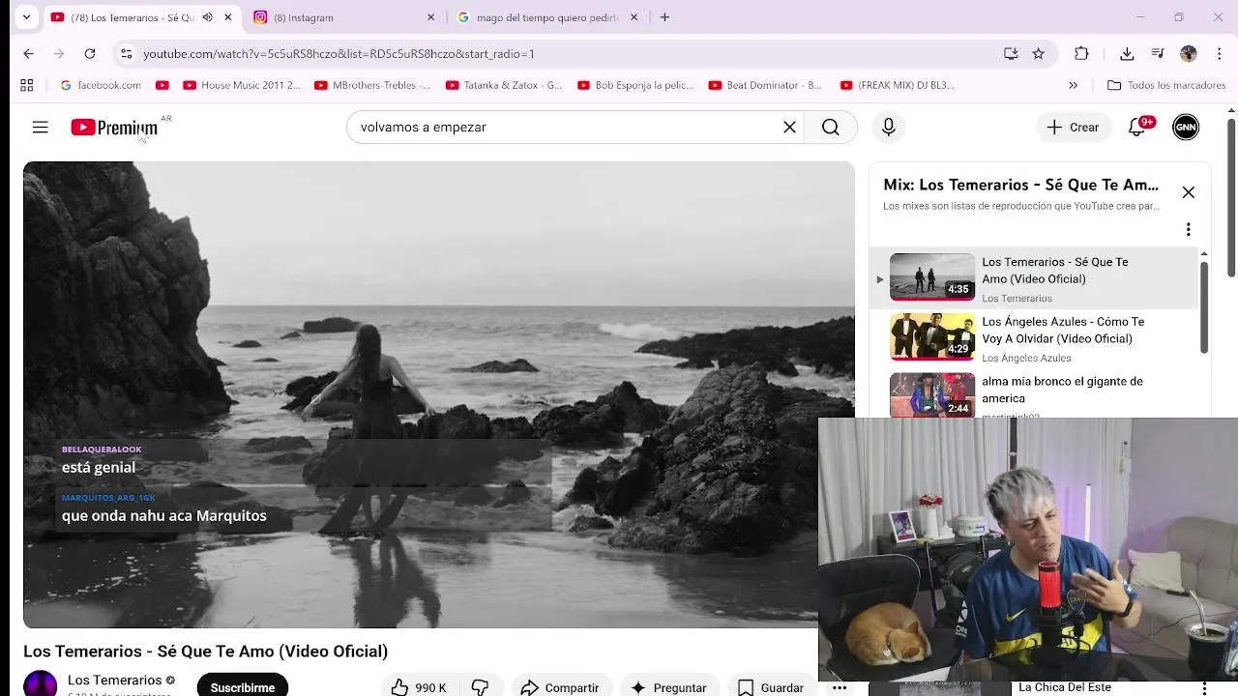Play Cómo Te Voy A Olvidar thumbnail
1238x696 pixels.
(x=932, y=337)
